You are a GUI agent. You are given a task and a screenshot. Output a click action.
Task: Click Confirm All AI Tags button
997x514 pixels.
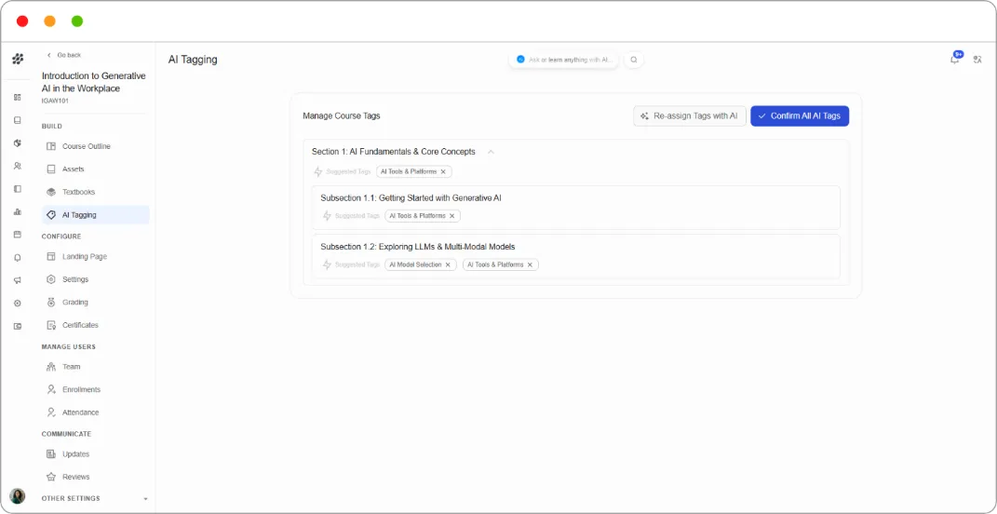point(800,116)
